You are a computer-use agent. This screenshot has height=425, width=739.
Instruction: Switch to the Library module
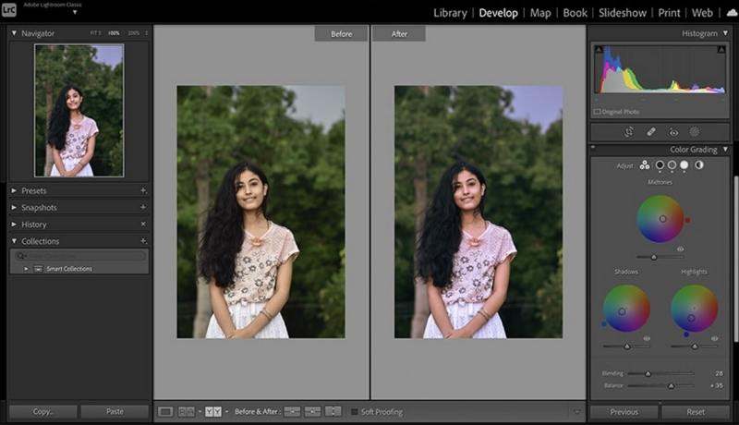coord(450,13)
